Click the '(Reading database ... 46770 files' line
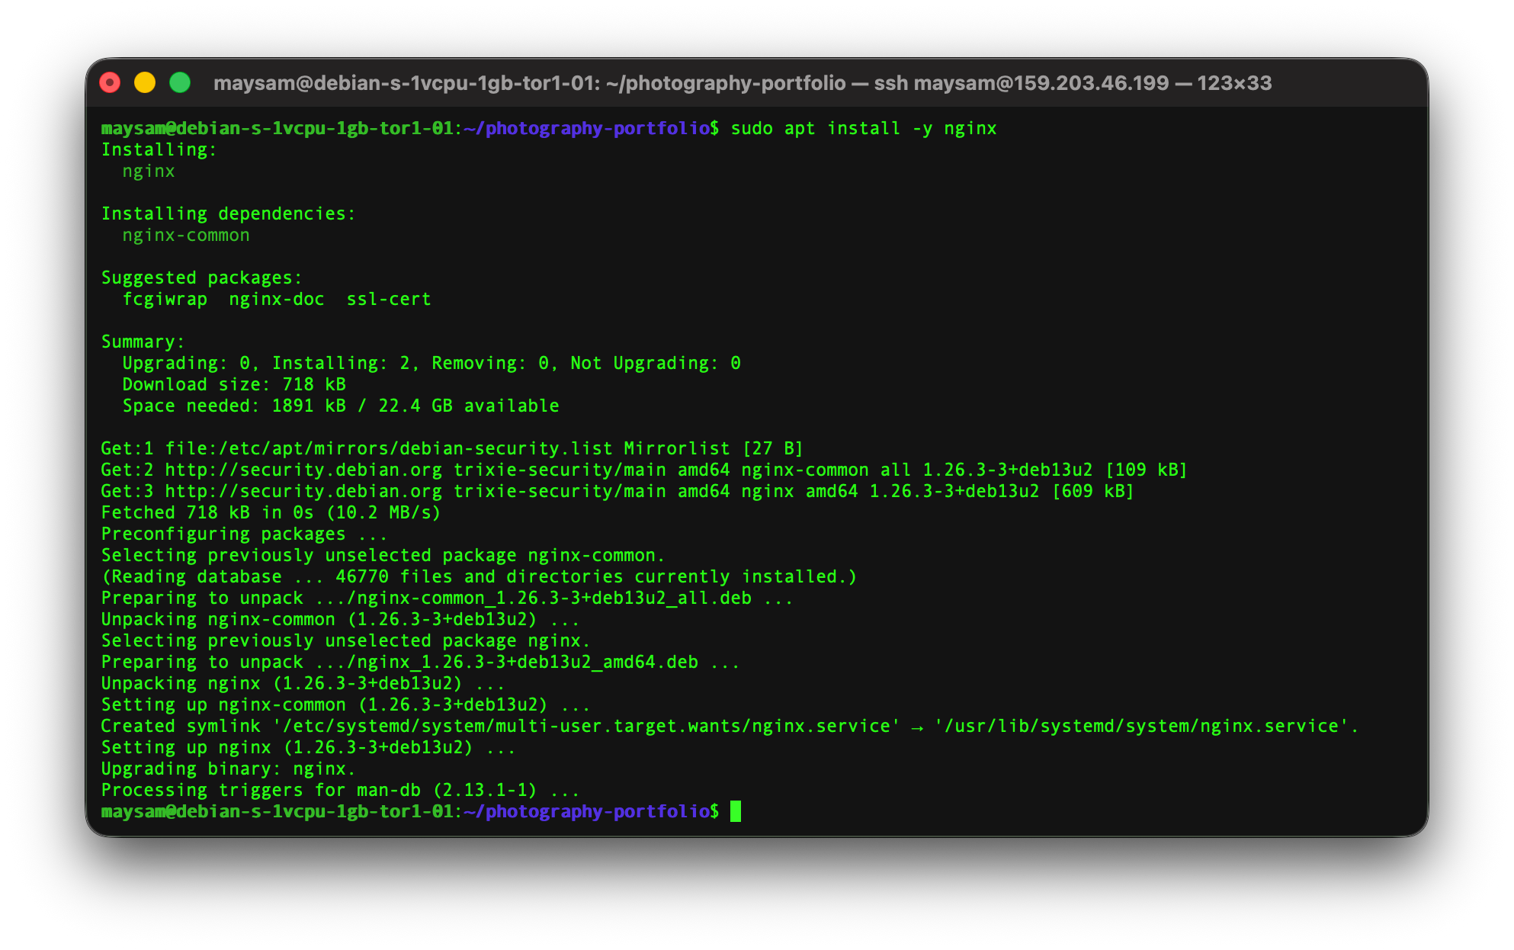This screenshot has height=950, width=1514. (x=480, y=576)
